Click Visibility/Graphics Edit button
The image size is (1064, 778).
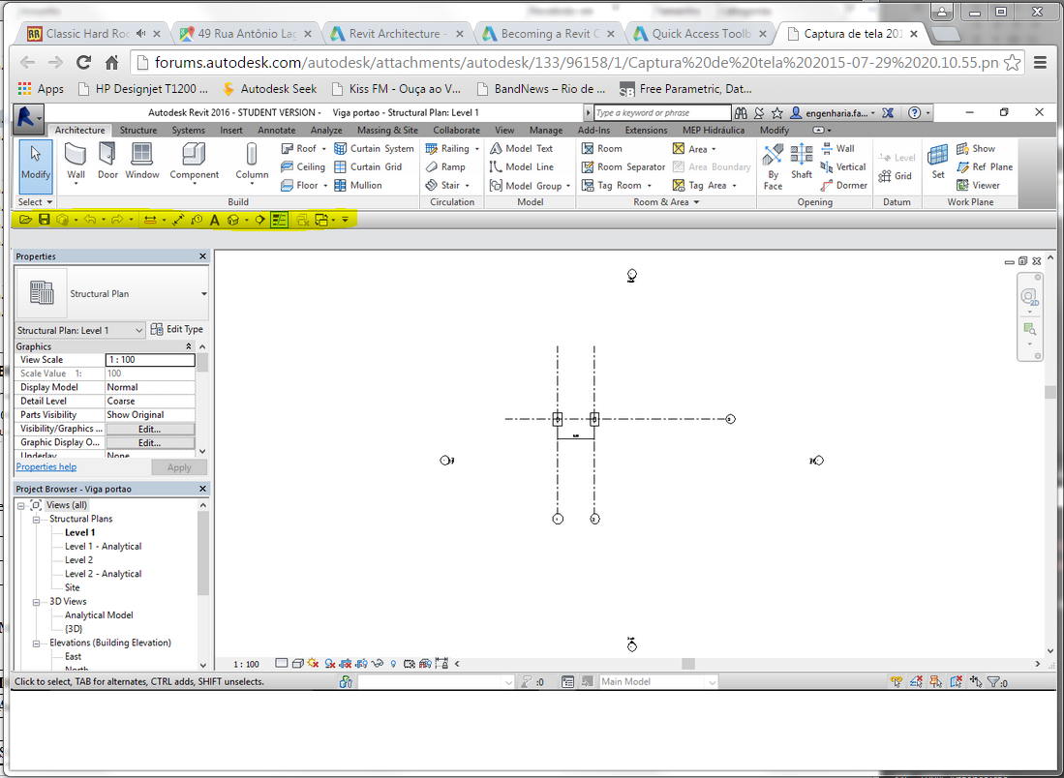[x=150, y=430]
